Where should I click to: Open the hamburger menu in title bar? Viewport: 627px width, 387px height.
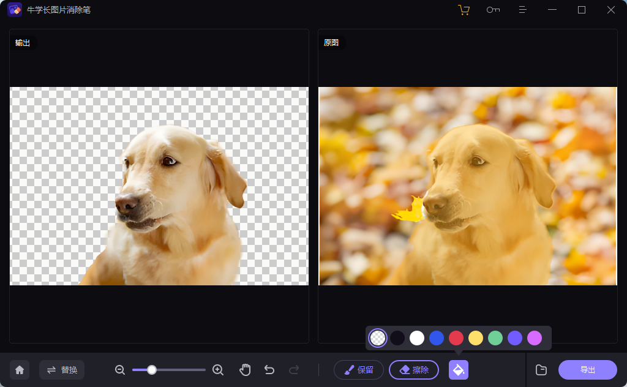(x=523, y=10)
